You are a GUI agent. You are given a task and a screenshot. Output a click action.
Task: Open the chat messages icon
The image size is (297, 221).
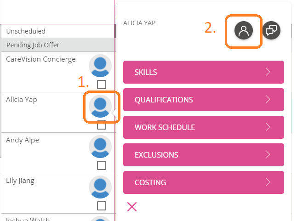point(271,30)
